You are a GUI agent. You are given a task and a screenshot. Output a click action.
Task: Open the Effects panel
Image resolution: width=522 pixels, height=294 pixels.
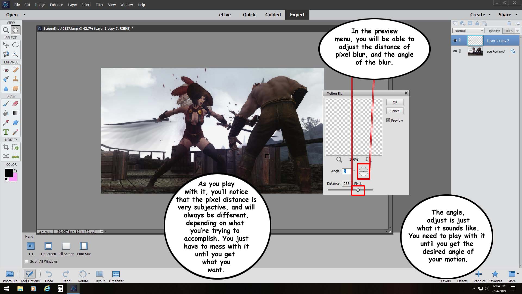(x=462, y=281)
